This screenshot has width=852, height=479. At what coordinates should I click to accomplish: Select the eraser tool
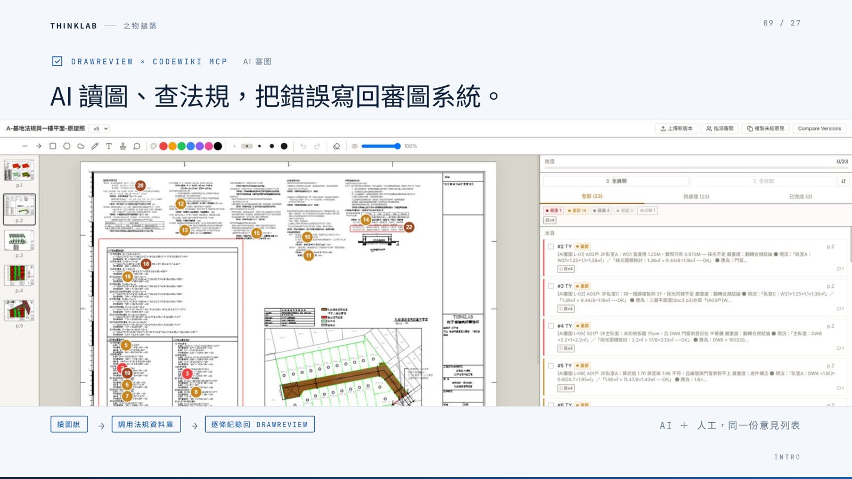(x=337, y=146)
